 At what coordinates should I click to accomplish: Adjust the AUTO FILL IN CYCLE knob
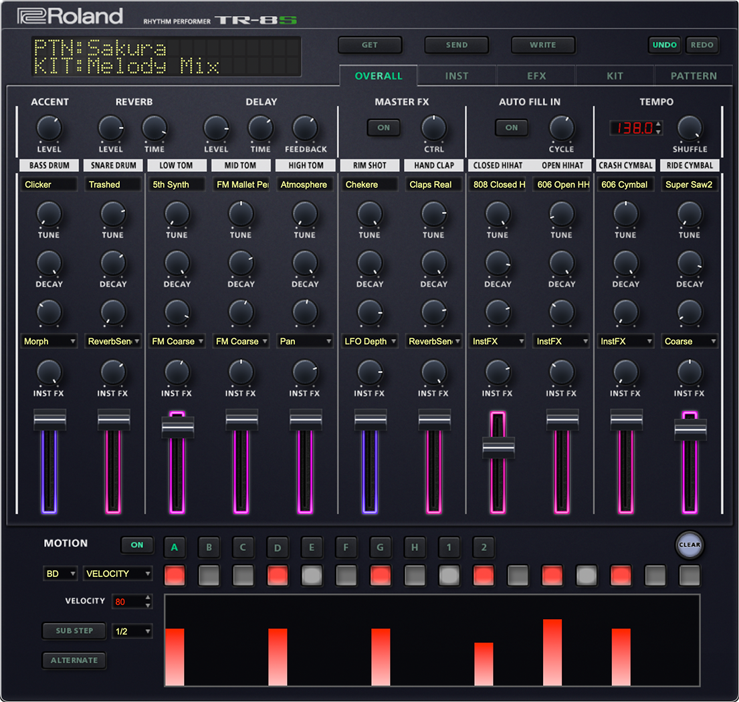coord(562,126)
